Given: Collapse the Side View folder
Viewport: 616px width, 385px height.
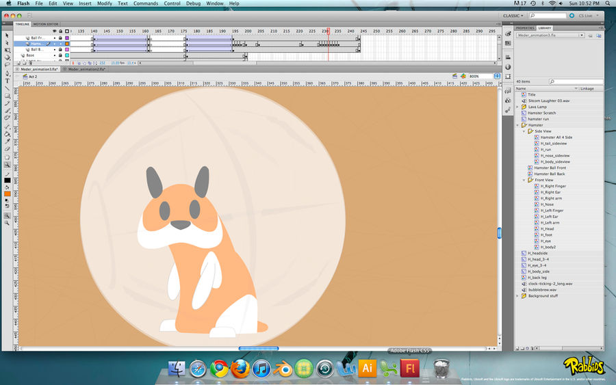Looking at the screenshot, I should pos(524,131).
